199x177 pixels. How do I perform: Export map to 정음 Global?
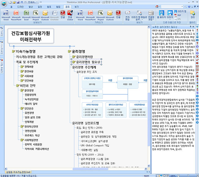click(70, 15)
